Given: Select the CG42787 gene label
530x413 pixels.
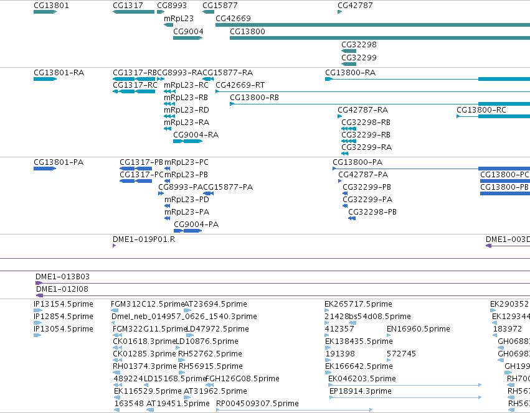Looking at the screenshot, I should 355,6.
